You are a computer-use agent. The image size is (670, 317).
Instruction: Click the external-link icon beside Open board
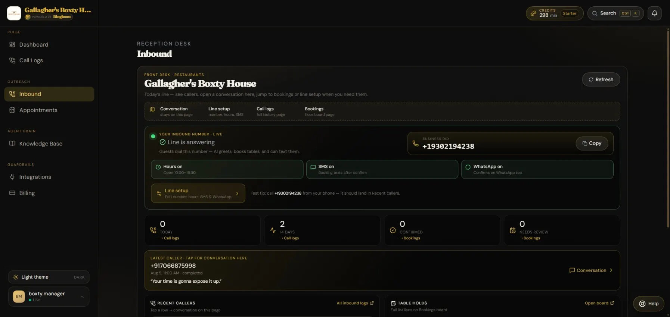pos(612,303)
